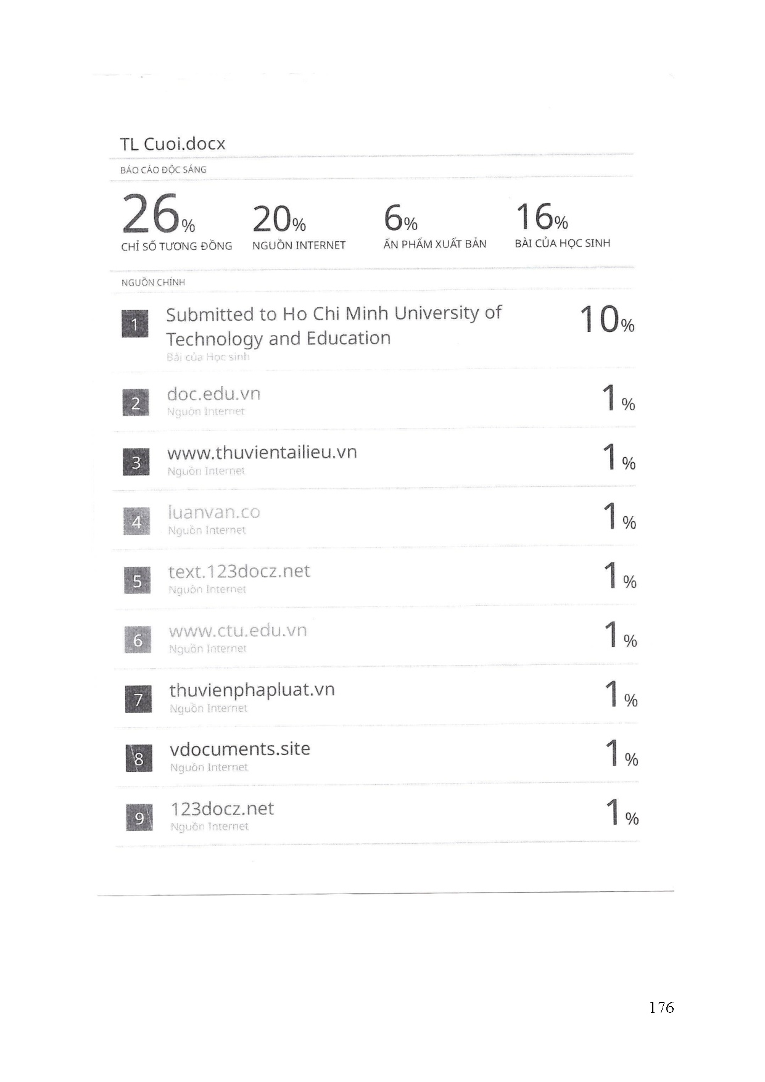Open the doc.edu.vn source link

point(213,394)
